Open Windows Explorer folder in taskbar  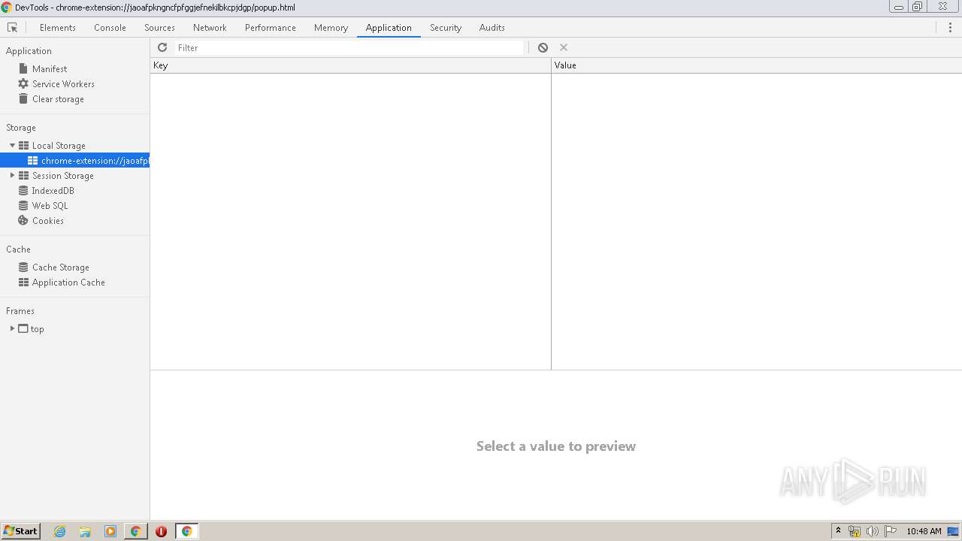click(85, 531)
